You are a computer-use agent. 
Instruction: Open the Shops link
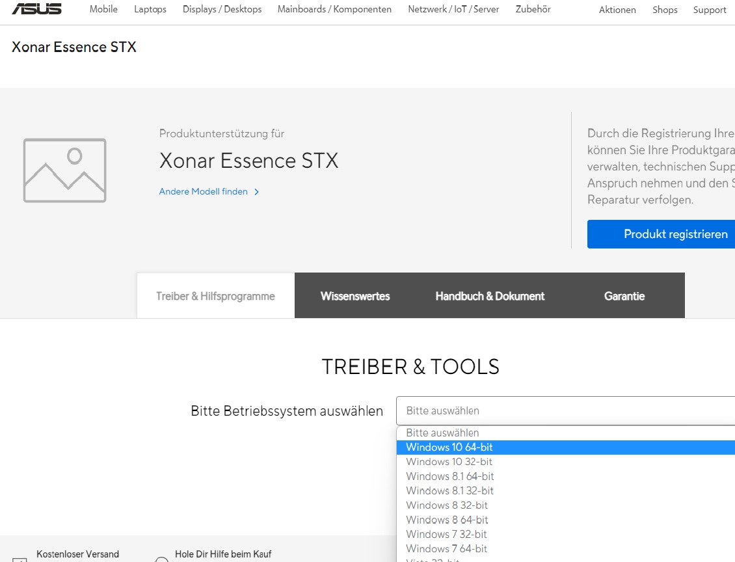(665, 10)
